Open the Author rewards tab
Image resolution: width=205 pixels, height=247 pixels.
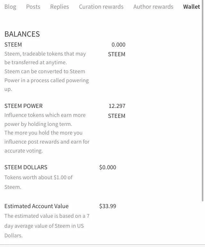click(153, 7)
